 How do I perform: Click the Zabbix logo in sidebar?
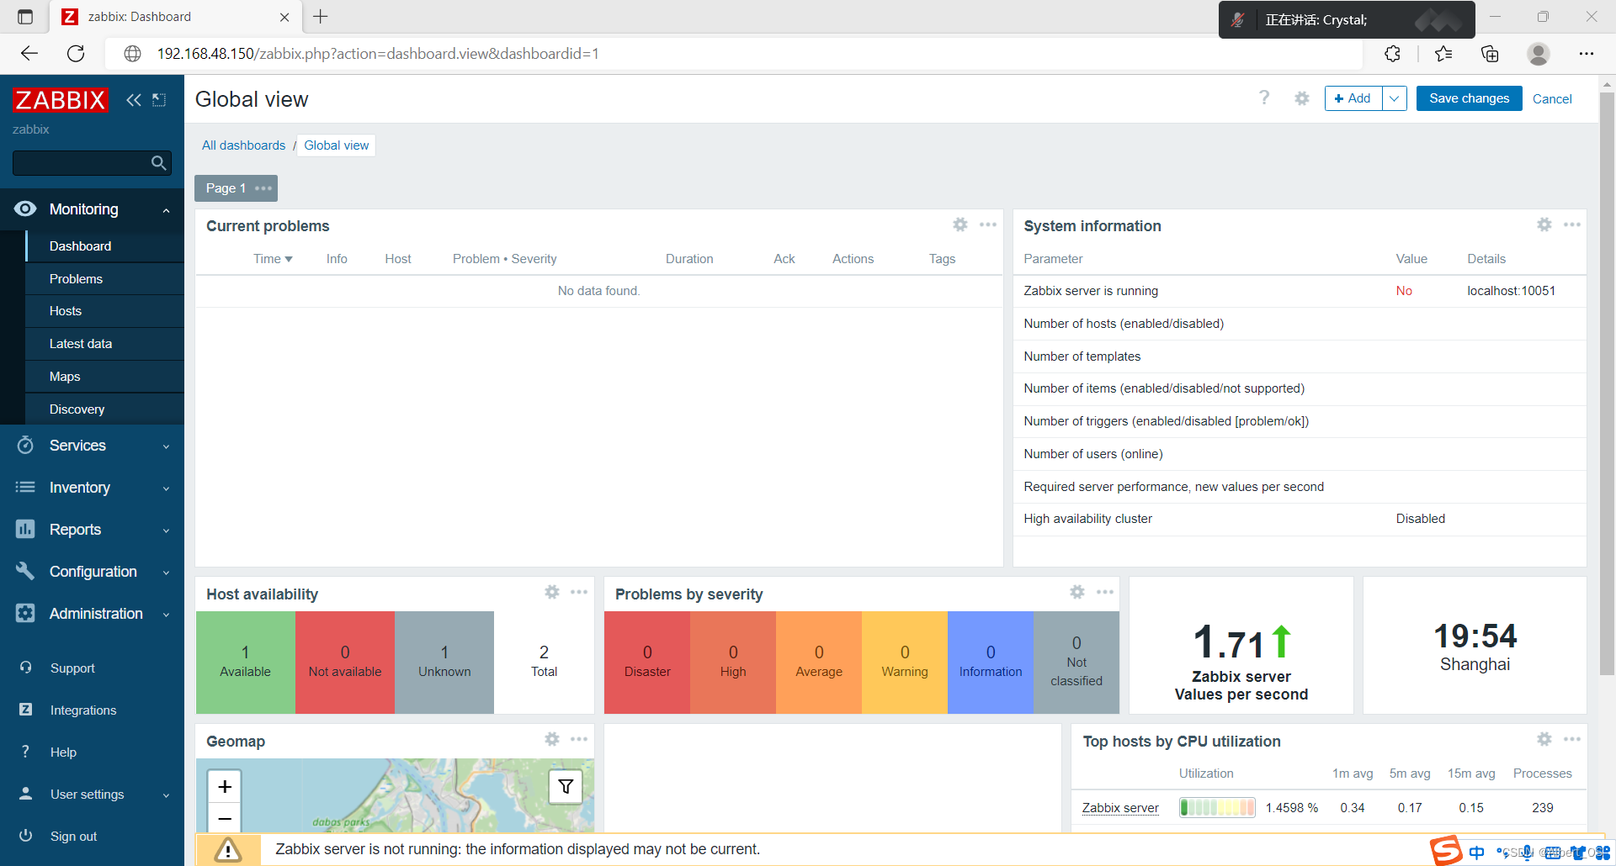(x=60, y=100)
